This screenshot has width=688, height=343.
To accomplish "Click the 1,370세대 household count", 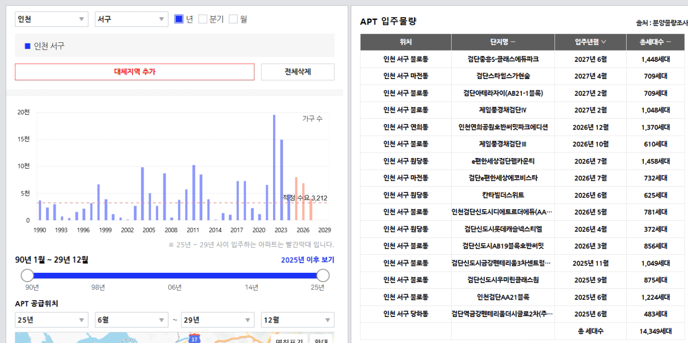I will click(x=655, y=127).
